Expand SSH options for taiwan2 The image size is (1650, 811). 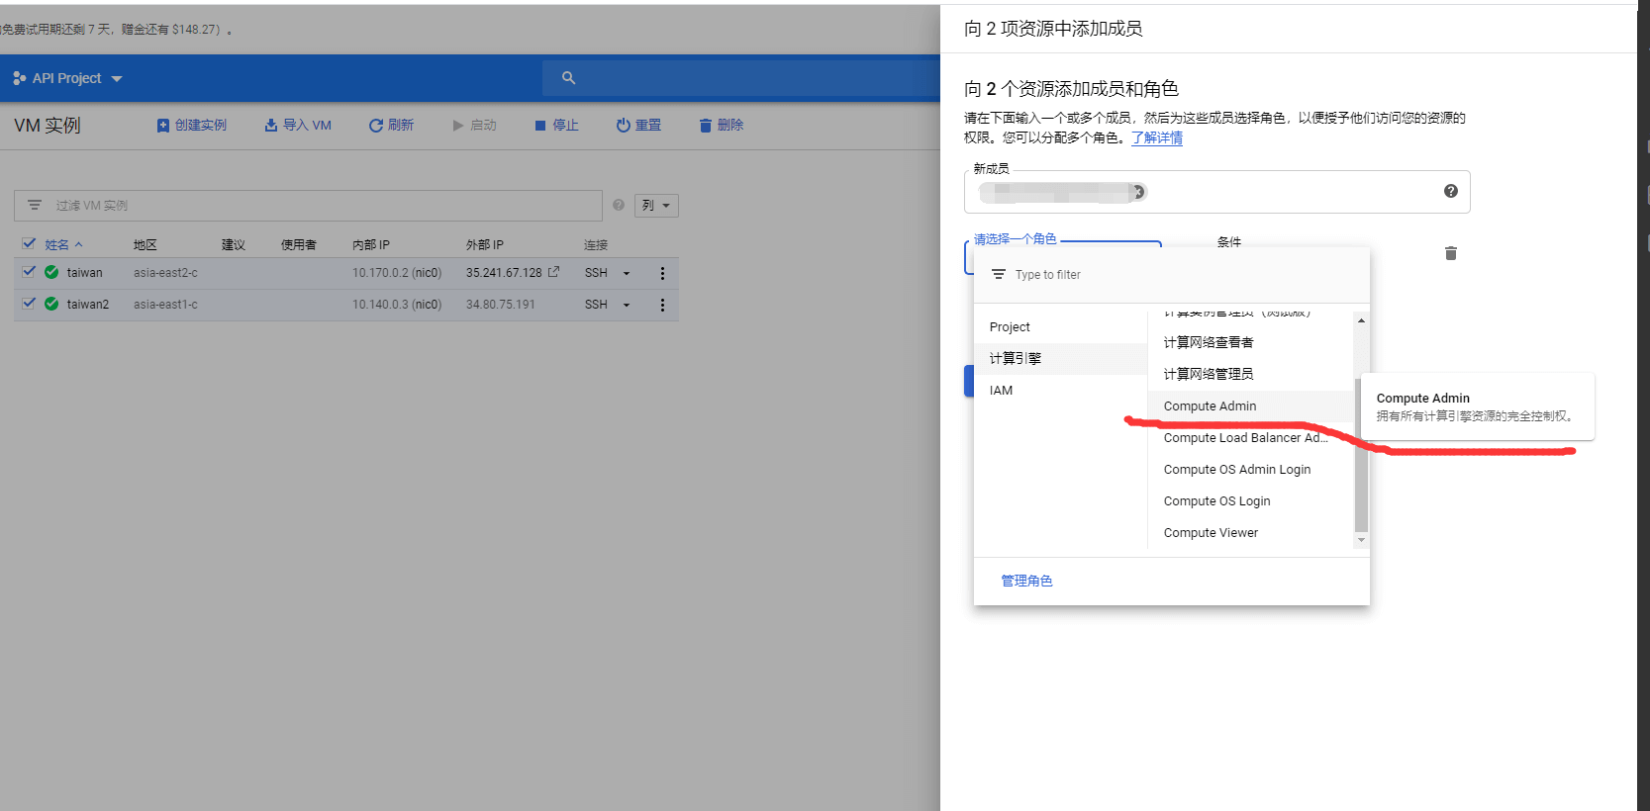(x=627, y=305)
